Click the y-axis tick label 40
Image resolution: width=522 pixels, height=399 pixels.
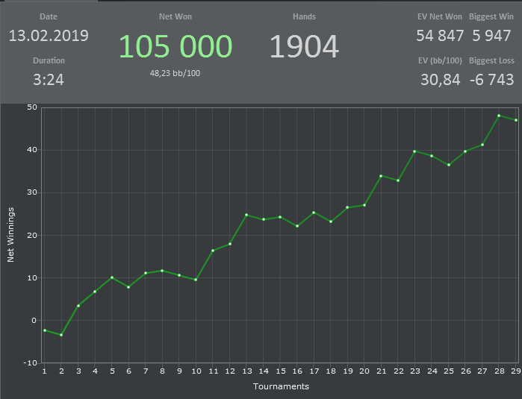[x=32, y=150]
